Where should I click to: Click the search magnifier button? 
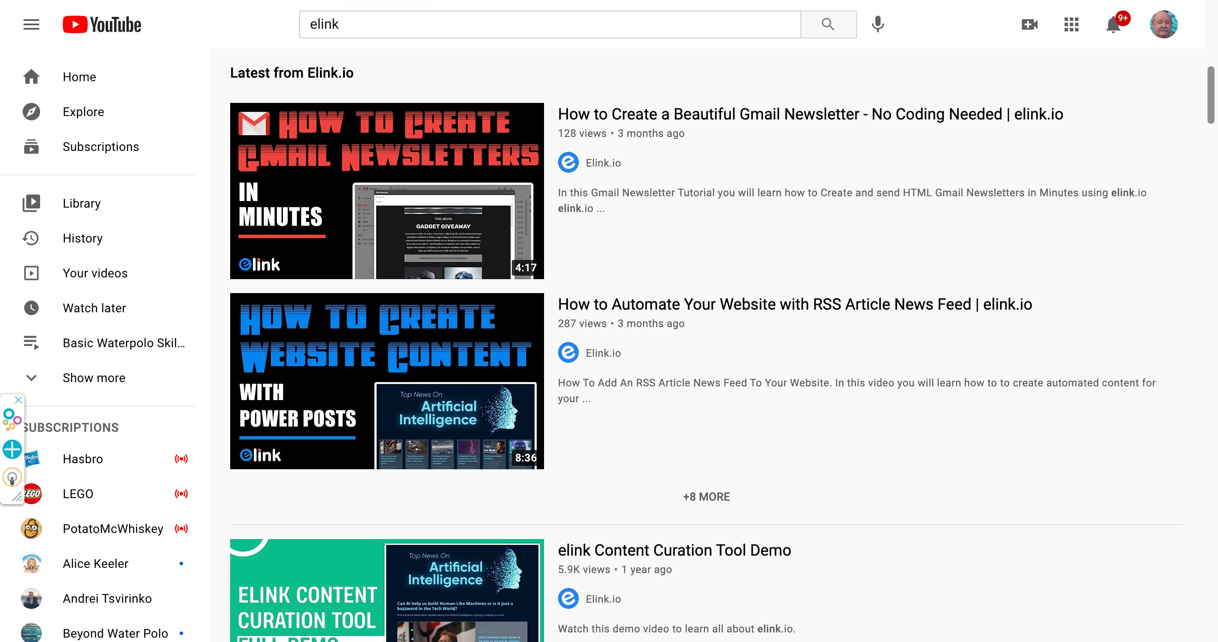tap(828, 24)
